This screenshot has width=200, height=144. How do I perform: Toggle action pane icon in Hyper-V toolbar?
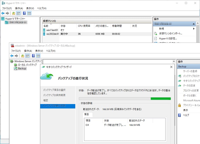29,13
